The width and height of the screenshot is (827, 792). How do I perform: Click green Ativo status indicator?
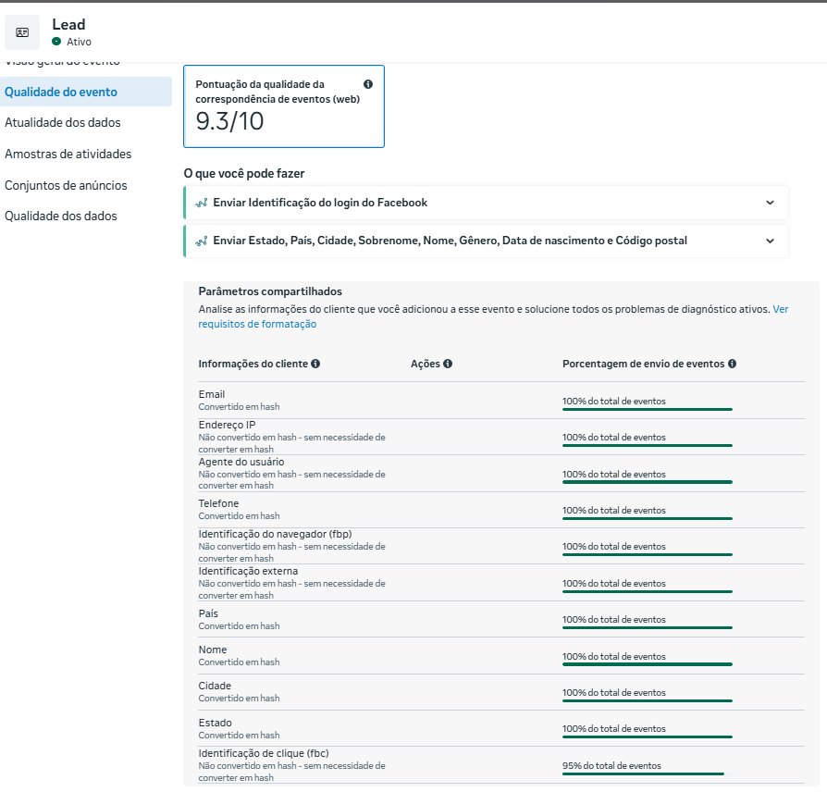56,42
